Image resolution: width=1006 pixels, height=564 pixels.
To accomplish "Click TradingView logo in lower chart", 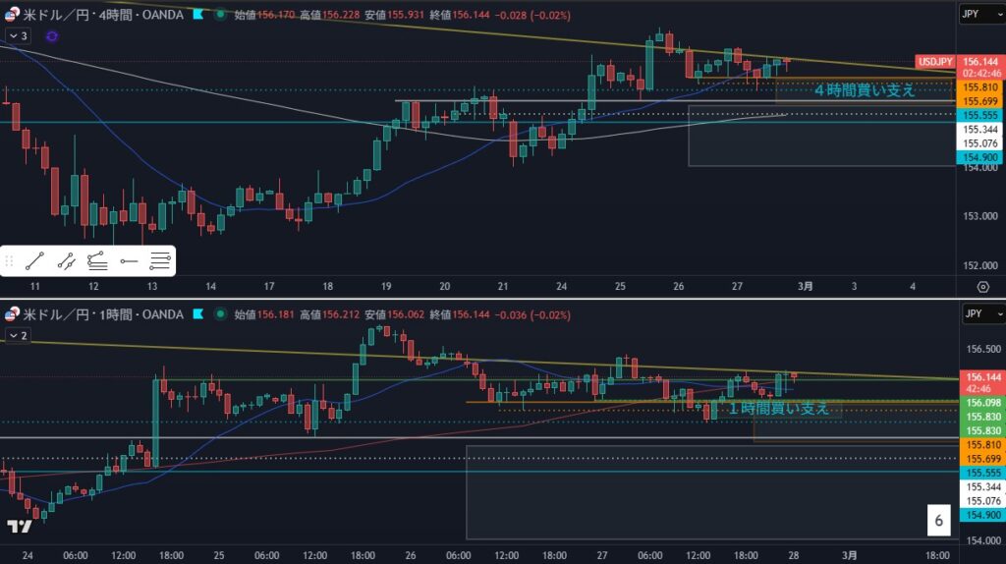I will 19,526.
